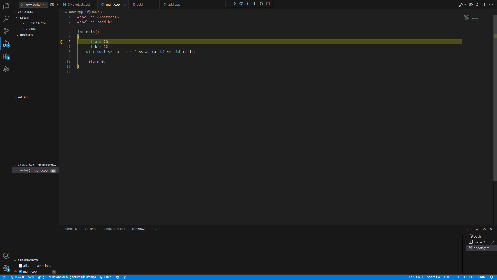Expand the Registers tree node
The width and height of the screenshot is (497, 280).
(18, 35)
